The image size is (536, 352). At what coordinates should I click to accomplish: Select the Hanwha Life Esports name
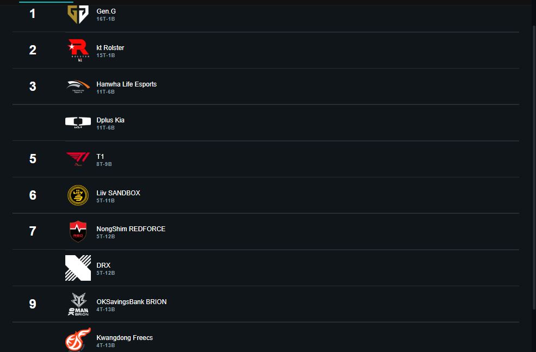click(x=126, y=84)
